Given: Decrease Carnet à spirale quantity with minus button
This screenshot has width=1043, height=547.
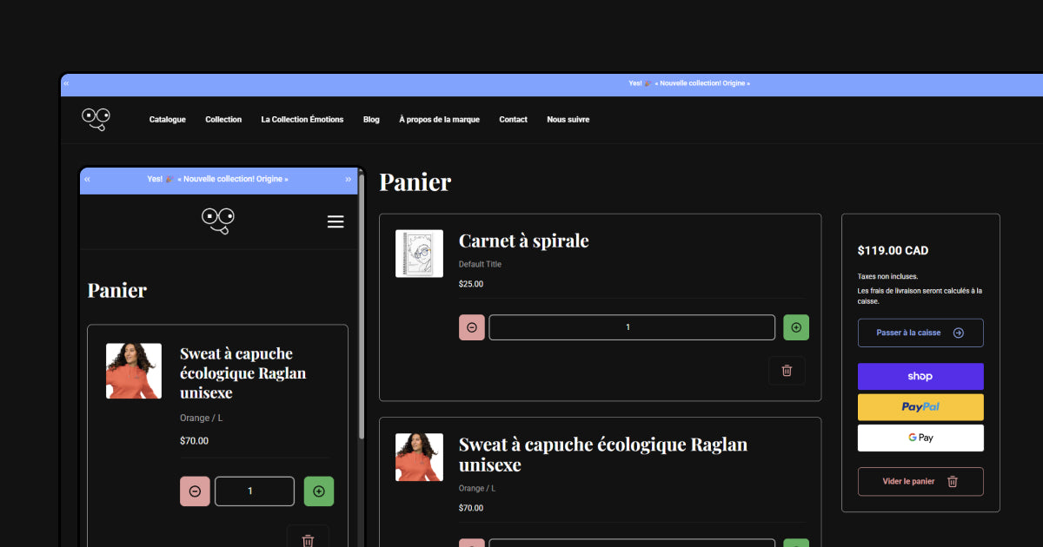Looking at the screenshot, I should [472, 327].
